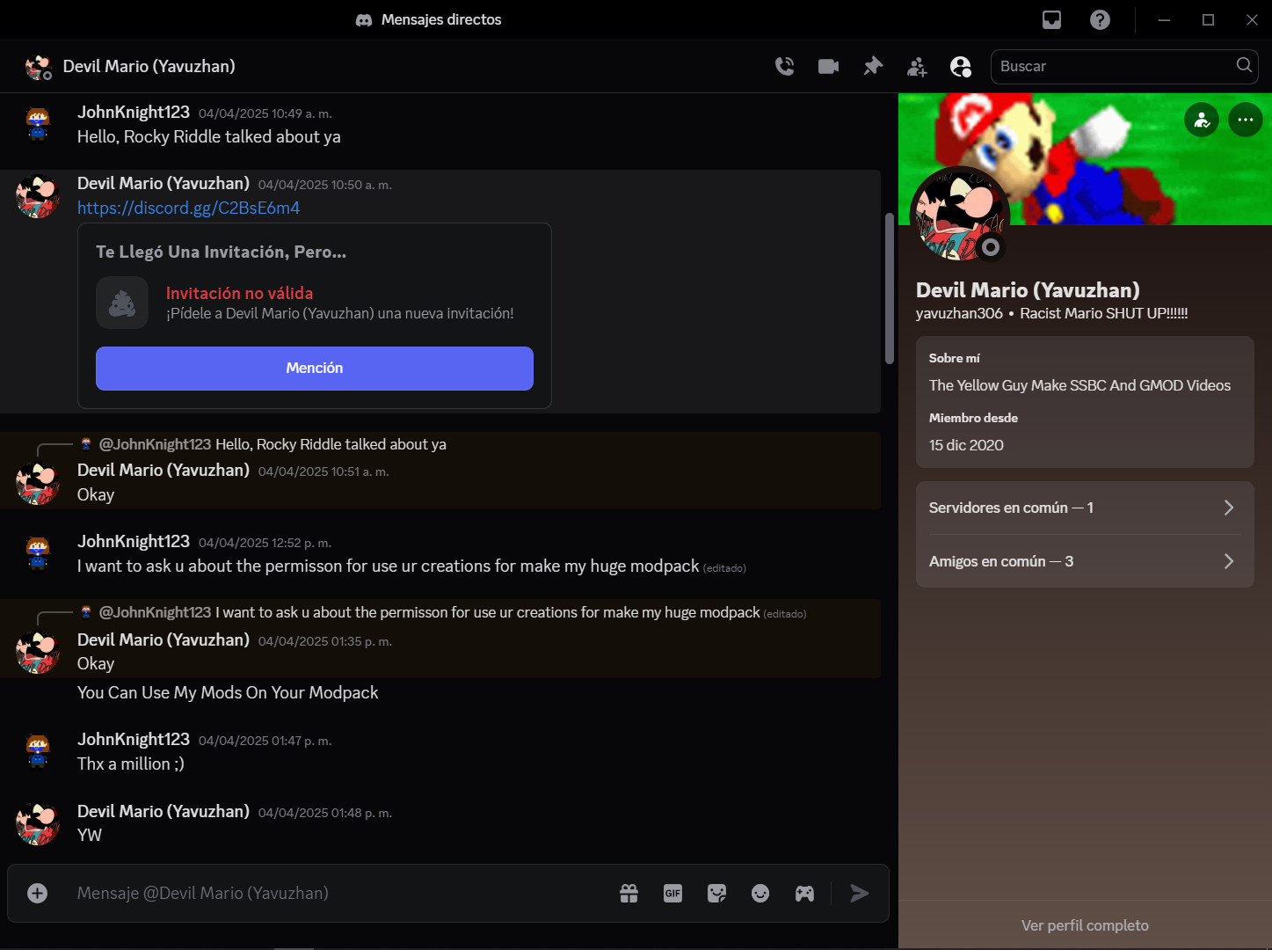
Task: Start a video call
Action: 828,66
